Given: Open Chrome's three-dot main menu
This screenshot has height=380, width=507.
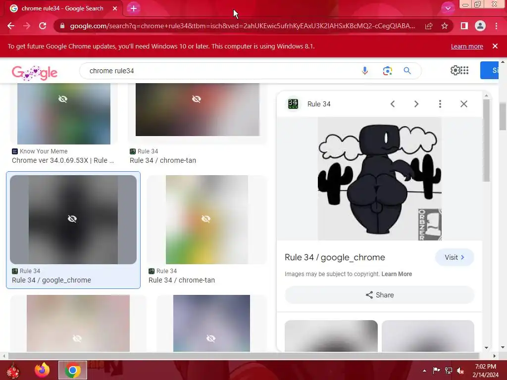Looking at the screenshot, I should click(x=496, y=26).
